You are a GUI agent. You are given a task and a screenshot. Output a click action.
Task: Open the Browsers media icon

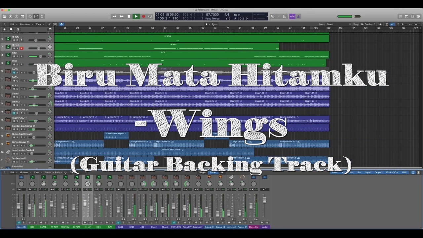tap(418, 16)
